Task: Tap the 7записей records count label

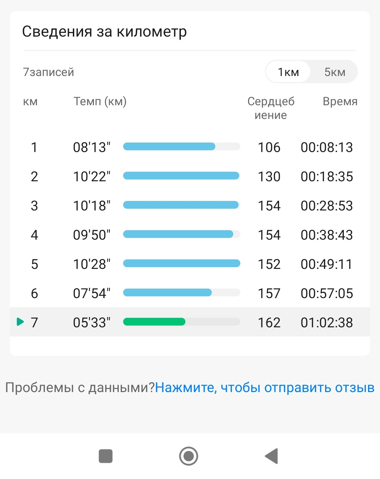Action: tap(49, 72)
